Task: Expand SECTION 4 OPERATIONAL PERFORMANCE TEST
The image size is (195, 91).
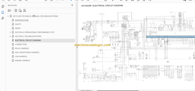Action: (10, 32)
